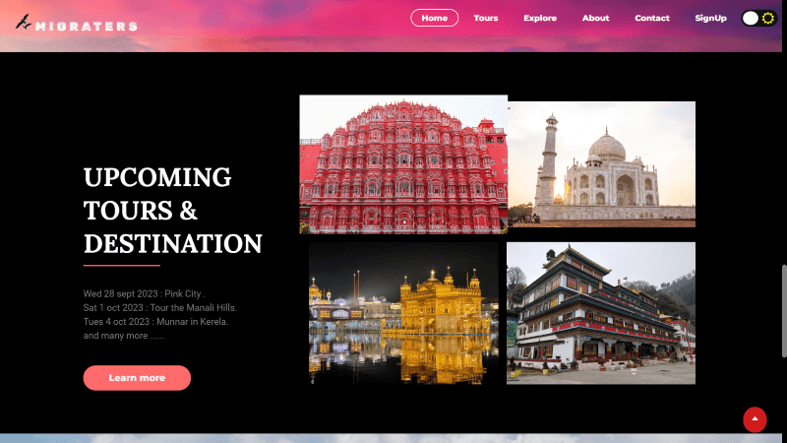Open the Golden Temple night photo

point(403,313)
